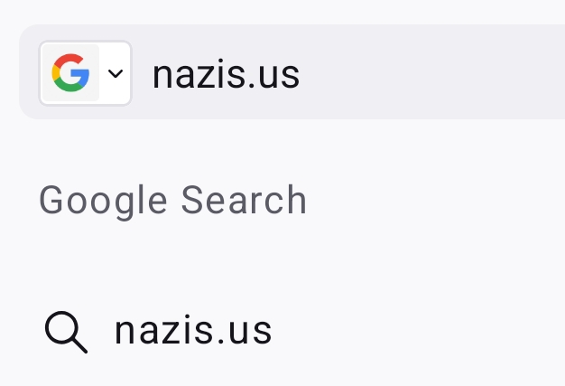Click the search glass next to nazis.us
565x386 pixels.
pos(66,332)
